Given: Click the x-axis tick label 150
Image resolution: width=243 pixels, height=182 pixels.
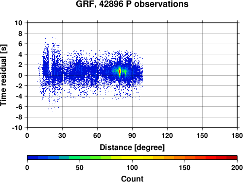Looking at the screenshot, I should pos(202,135).
